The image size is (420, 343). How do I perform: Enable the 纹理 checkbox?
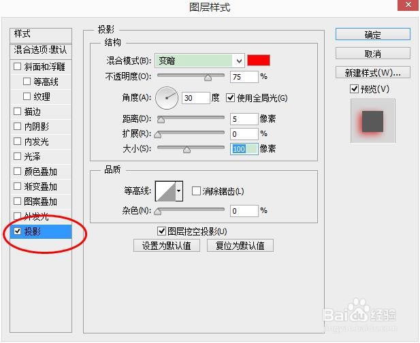click(27, 97)
